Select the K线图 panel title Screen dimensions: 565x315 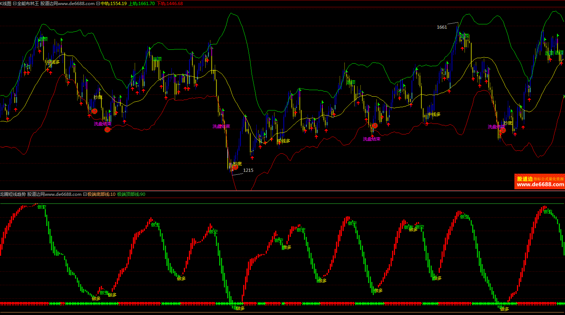(5, 3)
